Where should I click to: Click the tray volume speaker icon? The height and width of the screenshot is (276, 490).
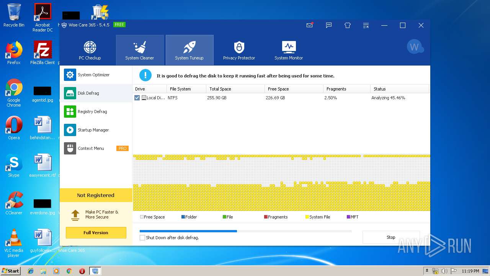[444, 271]
